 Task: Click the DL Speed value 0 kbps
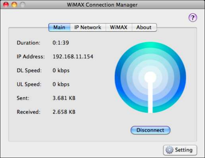(x=61, y=70)
